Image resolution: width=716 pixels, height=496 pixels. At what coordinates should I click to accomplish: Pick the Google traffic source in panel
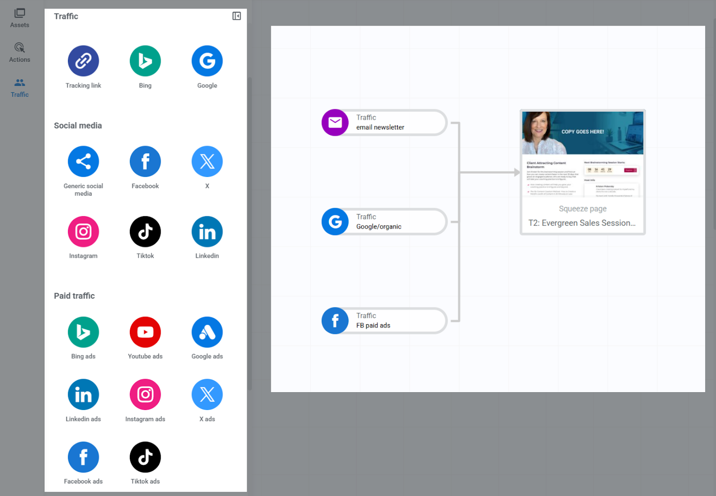click(x=207, y=61)
